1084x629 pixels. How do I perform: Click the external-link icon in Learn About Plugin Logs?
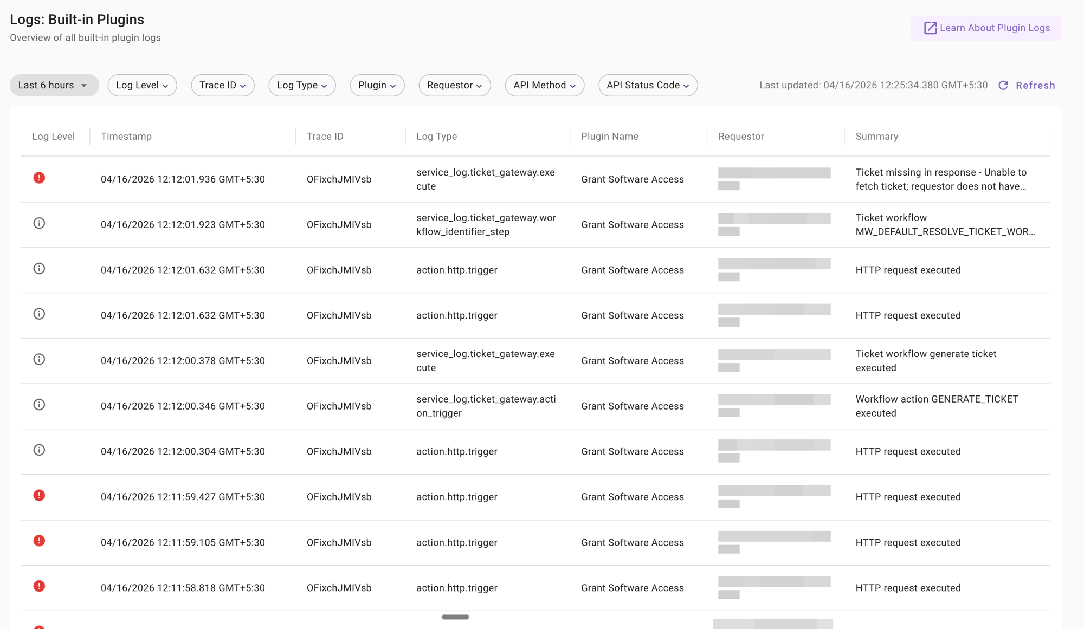[930, 28]
